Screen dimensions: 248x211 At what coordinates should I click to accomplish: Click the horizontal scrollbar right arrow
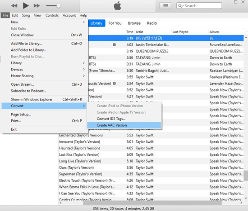(x=241, y=203)
